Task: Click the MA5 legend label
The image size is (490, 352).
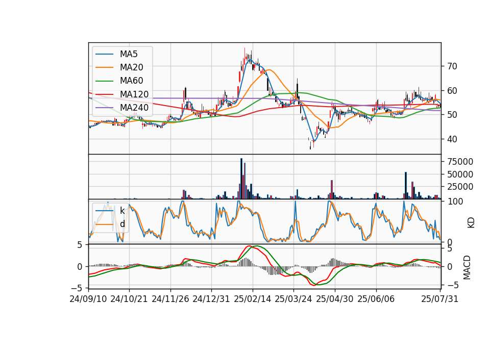Action: [x=129, y=54]
